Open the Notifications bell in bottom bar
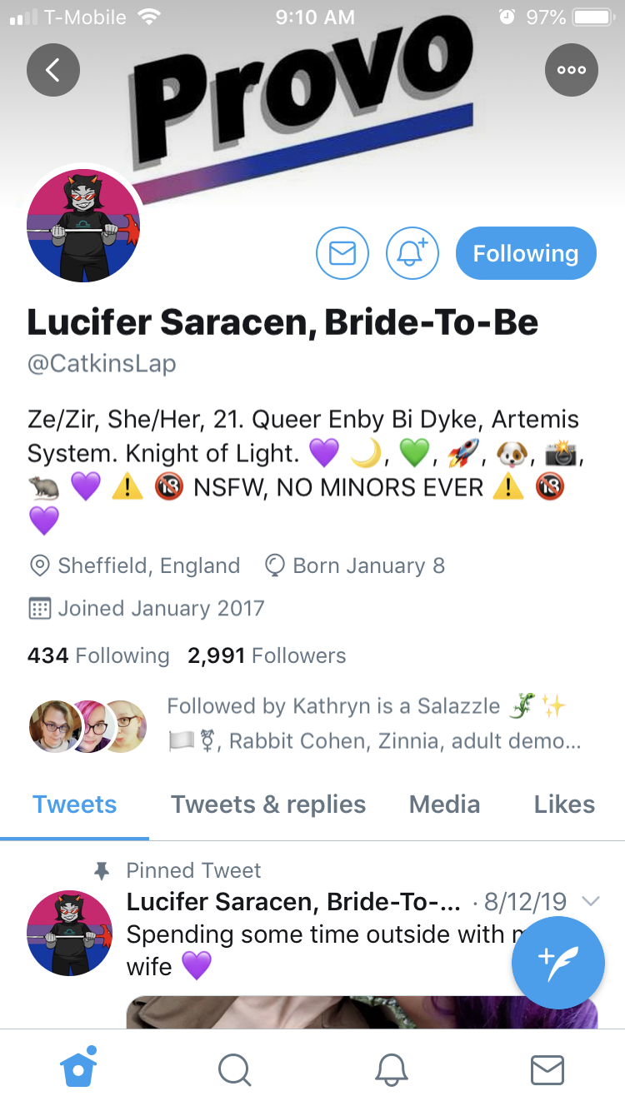Viewport: 625px width, 1111px height. tap(391, 1069)
